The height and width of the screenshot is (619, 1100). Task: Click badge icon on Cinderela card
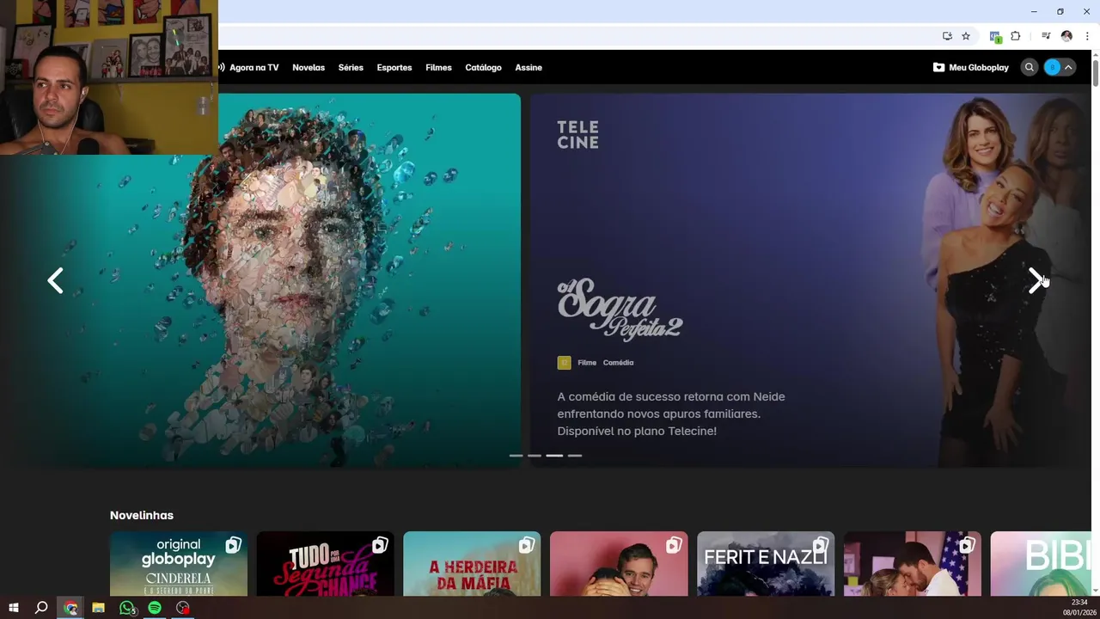[x=233, y=545]
